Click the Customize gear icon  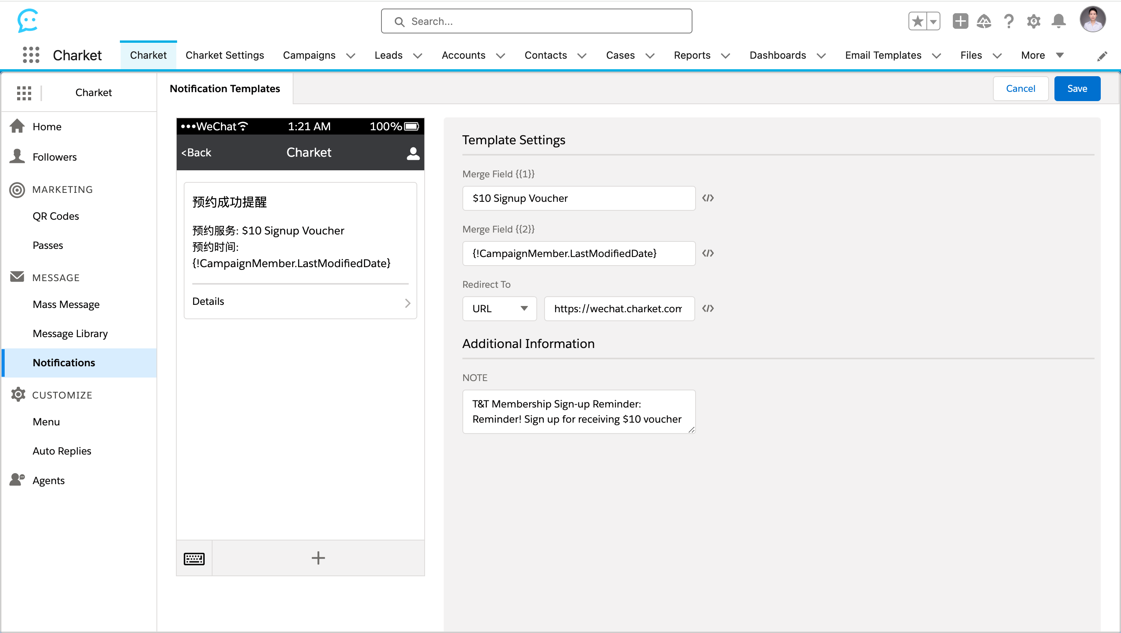point(18,394)
